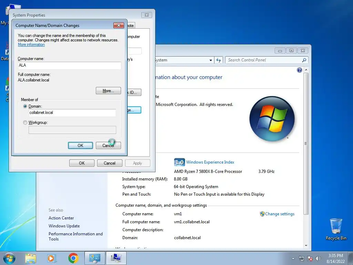Click the Domain field with collabnet.local
Viewport: 353px width, 265px height.
pyautogui.click(x=72, y=113)
